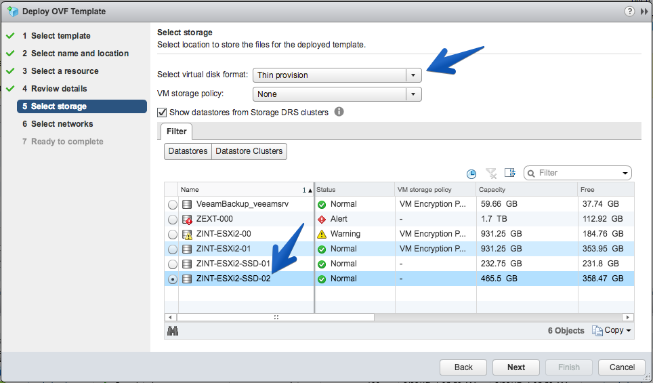Click the red Alert status icon for ZEXT-000
This screenshot has height=383, width=653.
click(322, 219)
